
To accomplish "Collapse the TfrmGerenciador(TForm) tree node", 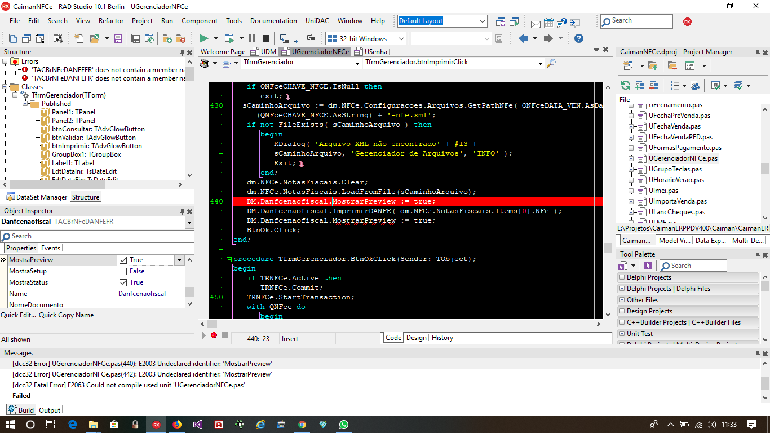I will (x=15, y=95).
